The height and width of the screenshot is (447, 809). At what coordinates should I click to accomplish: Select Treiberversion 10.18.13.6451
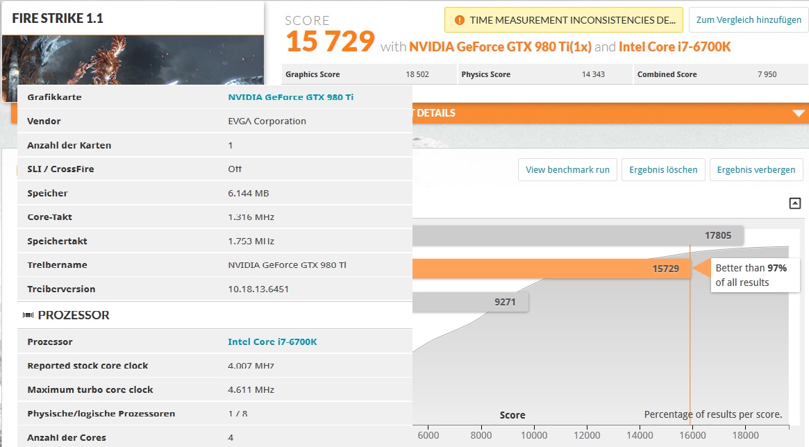click(x=258, y=289)
